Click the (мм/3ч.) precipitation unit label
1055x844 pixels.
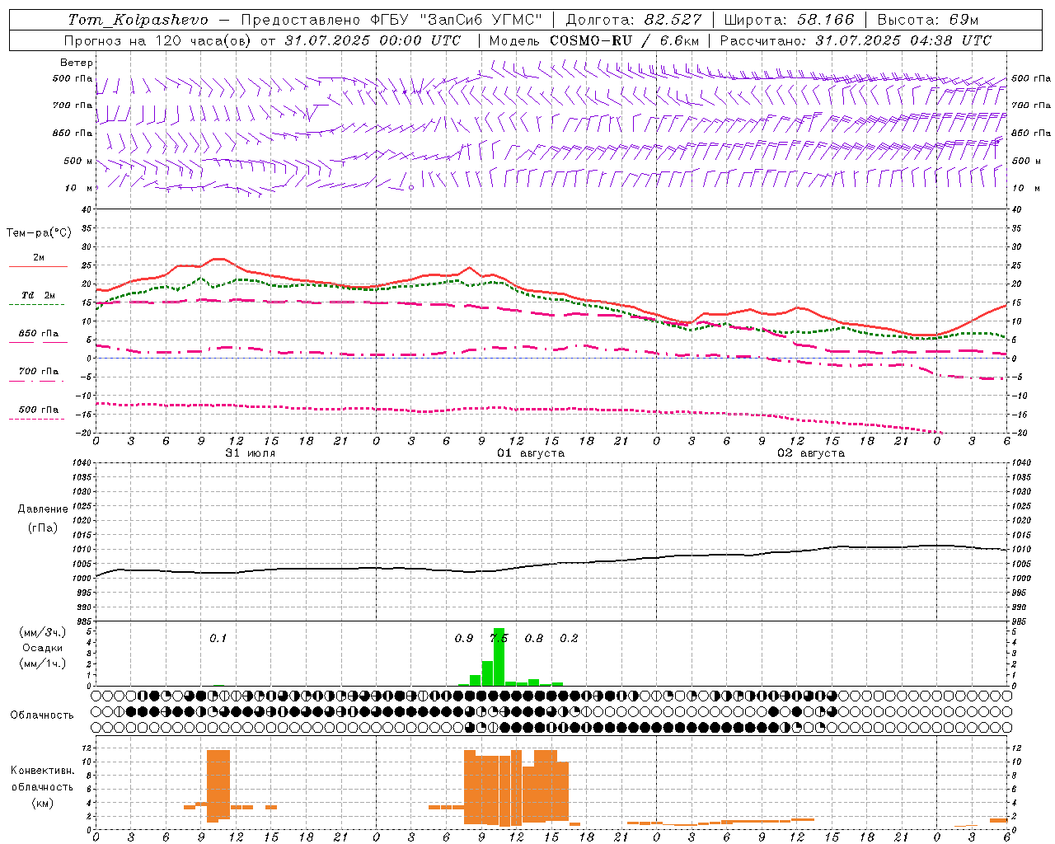click(43, 632)
